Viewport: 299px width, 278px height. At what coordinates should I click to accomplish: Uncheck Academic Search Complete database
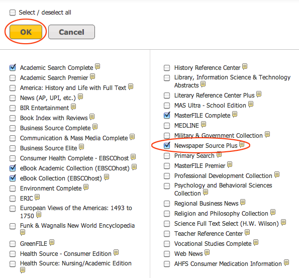[13, 67]
